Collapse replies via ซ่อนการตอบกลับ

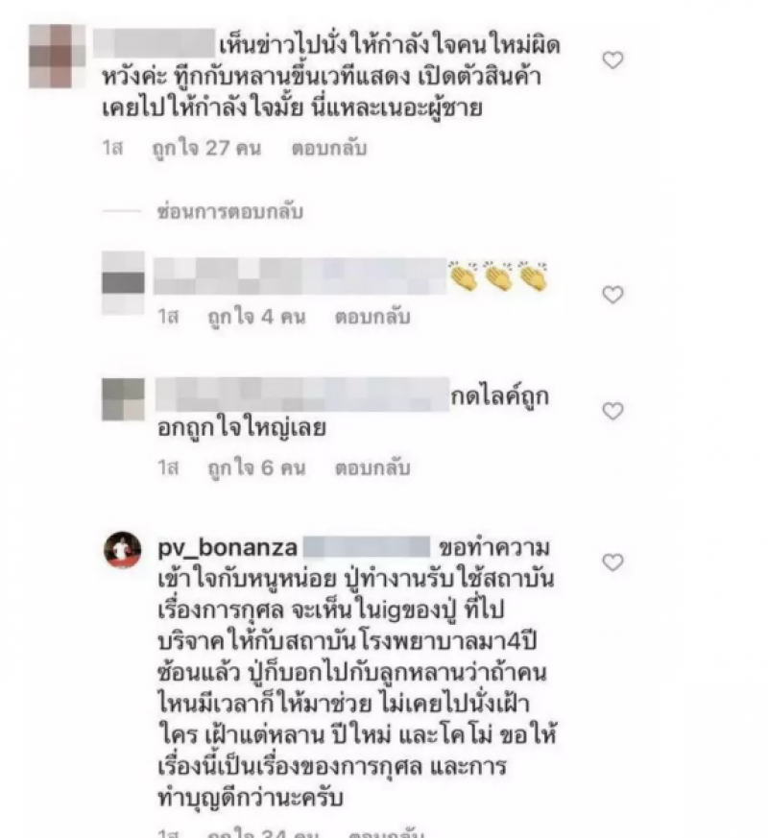(229, 211)
